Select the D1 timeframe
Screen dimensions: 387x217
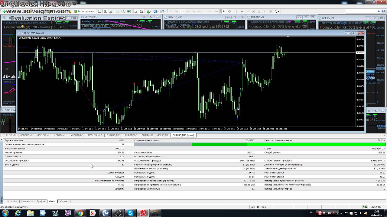pos(205,11)
